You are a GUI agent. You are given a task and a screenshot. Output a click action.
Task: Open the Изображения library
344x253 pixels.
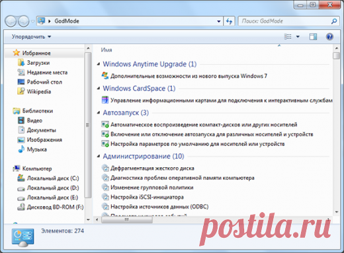point(44,140)
